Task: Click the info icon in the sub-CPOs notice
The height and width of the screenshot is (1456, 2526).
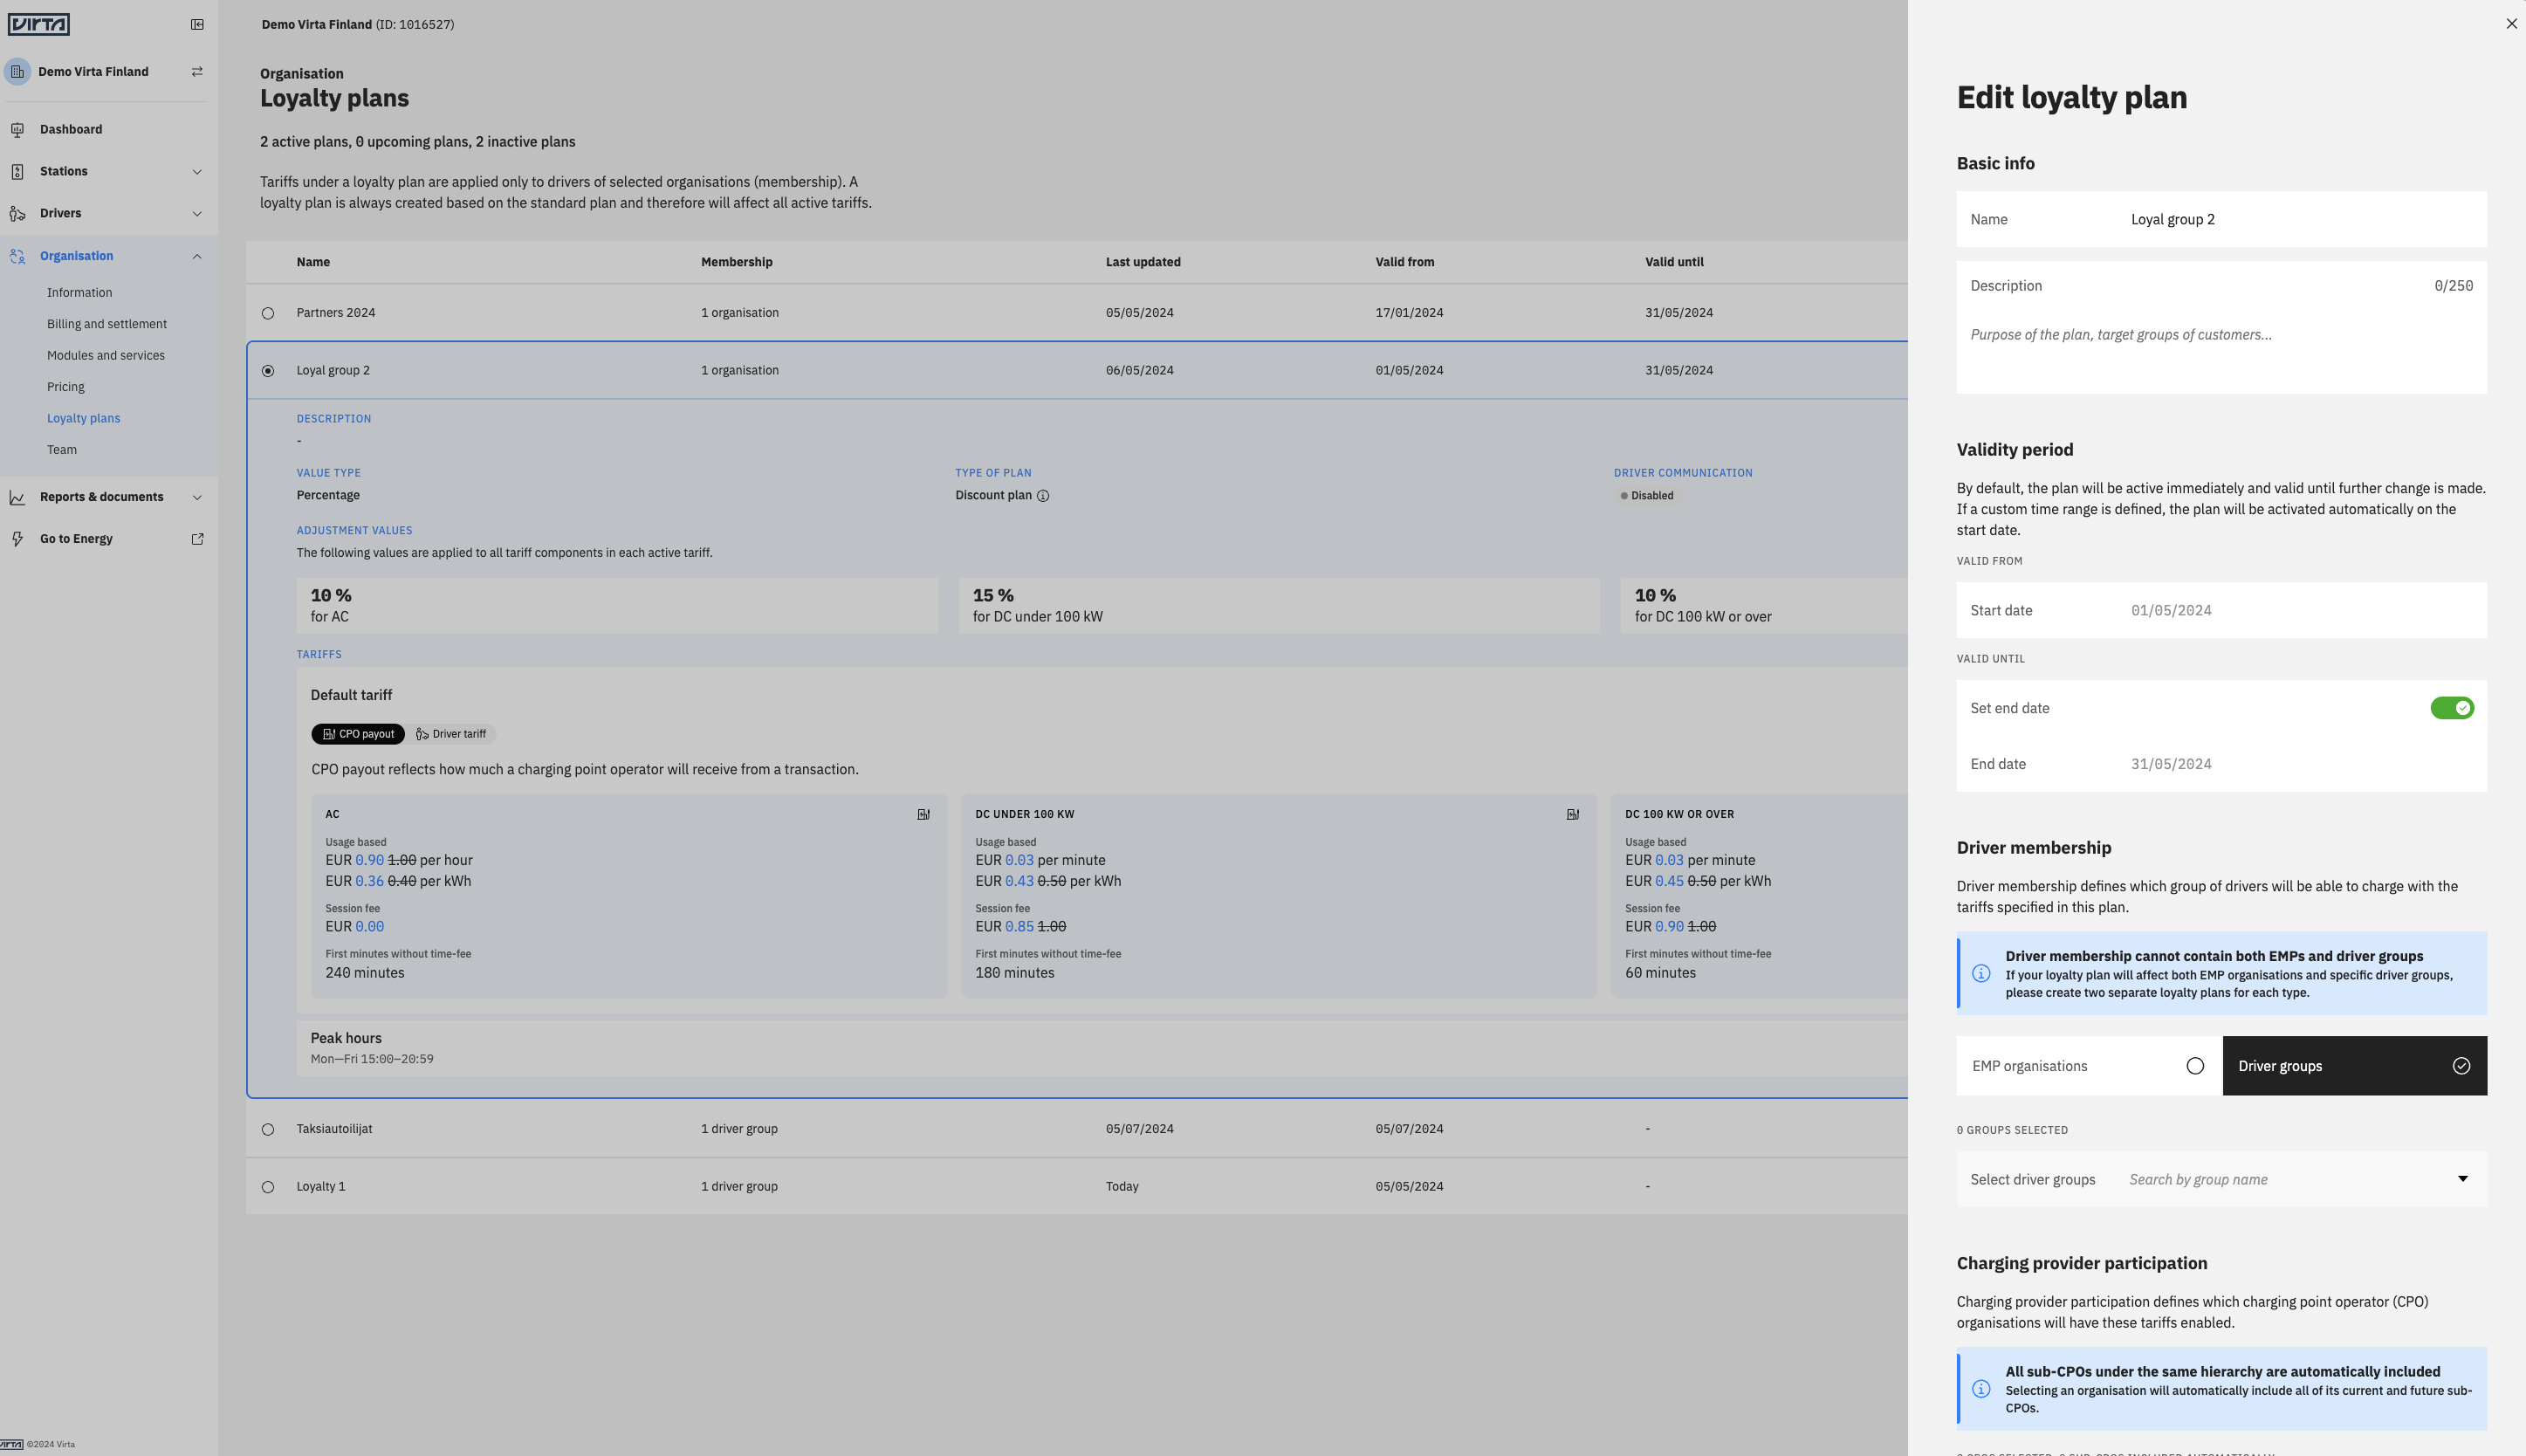Action: [1980, 1389]
